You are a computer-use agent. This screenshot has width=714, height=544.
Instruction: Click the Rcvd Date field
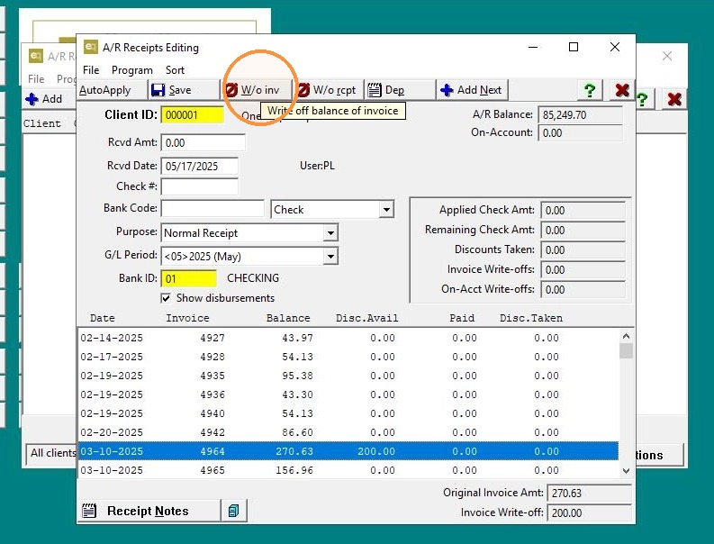tap(200, 166)
